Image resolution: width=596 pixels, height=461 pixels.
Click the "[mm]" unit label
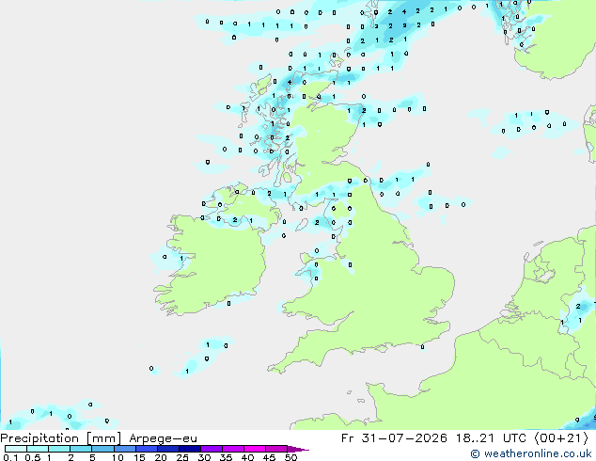pos(103,438)
